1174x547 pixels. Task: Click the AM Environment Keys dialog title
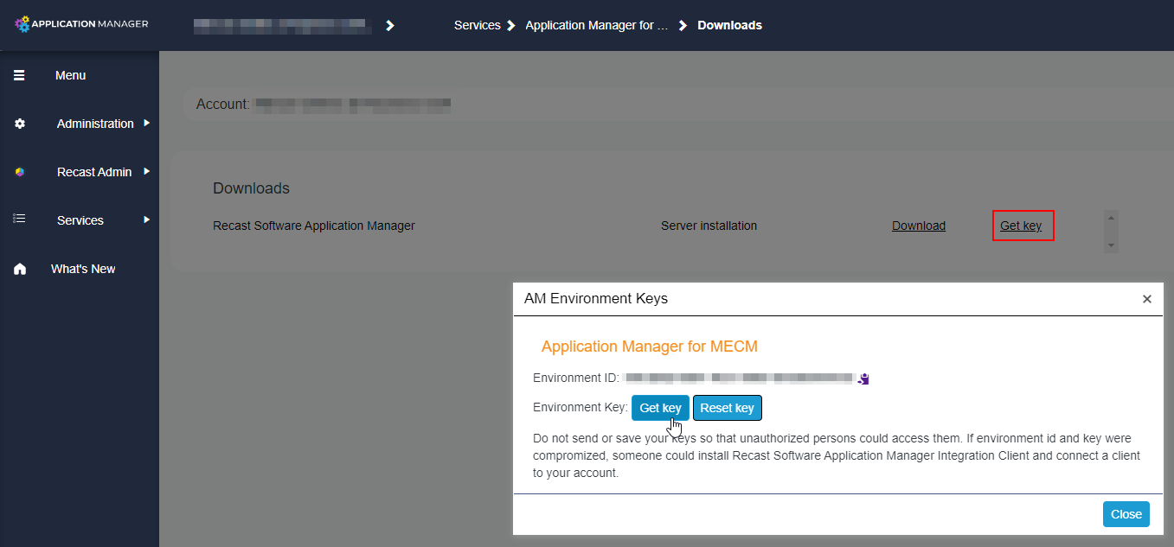tap(596, 299)
